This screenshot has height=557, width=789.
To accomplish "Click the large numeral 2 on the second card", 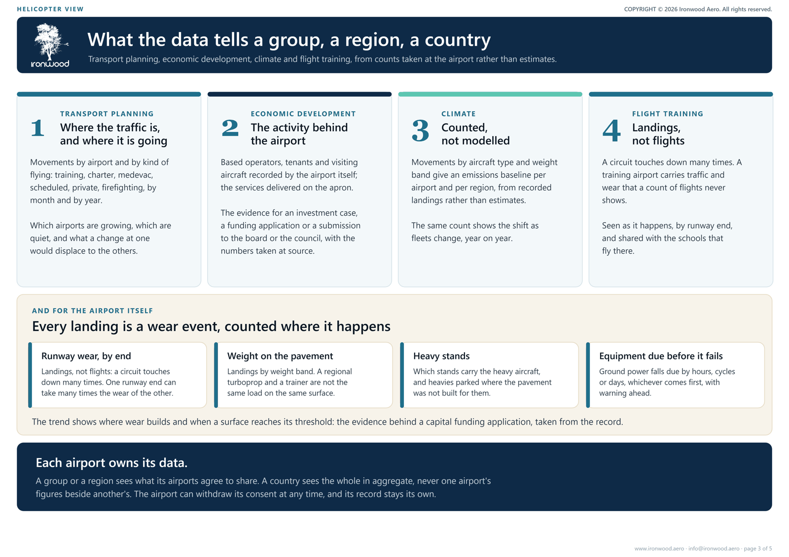I will click(230, 128).
